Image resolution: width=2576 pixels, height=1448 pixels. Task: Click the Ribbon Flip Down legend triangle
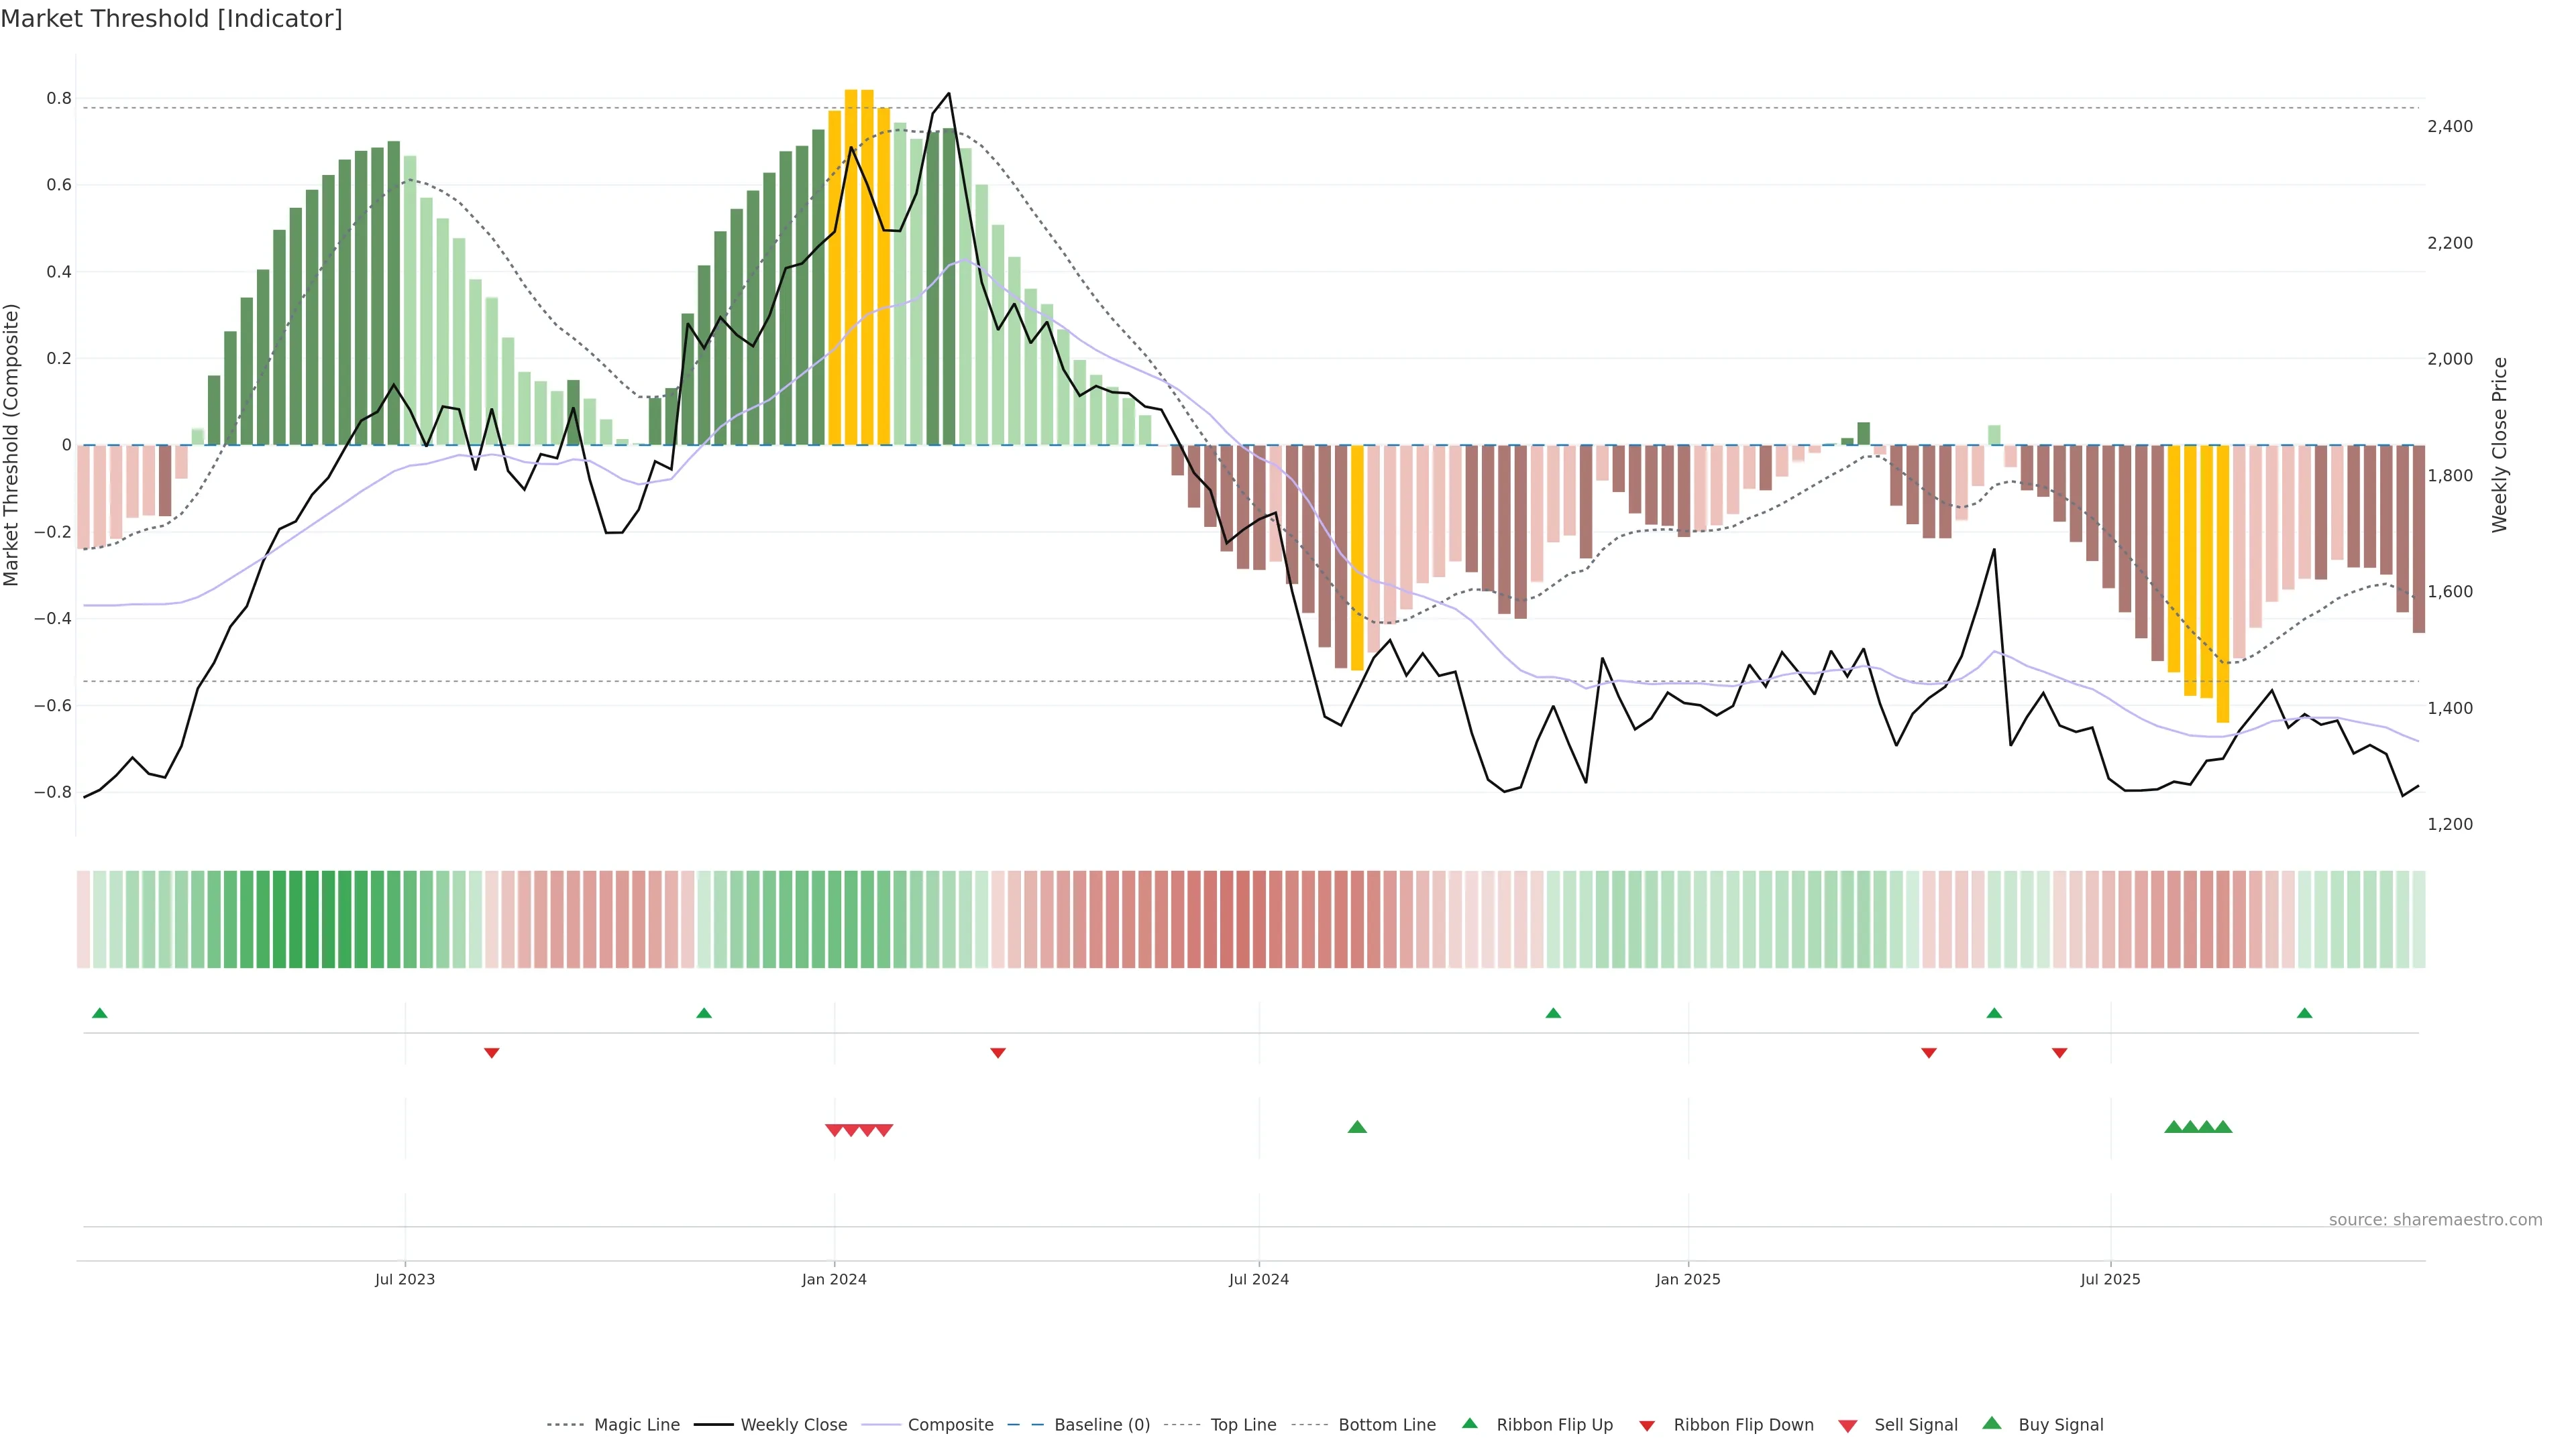tap(1647, 1425)
